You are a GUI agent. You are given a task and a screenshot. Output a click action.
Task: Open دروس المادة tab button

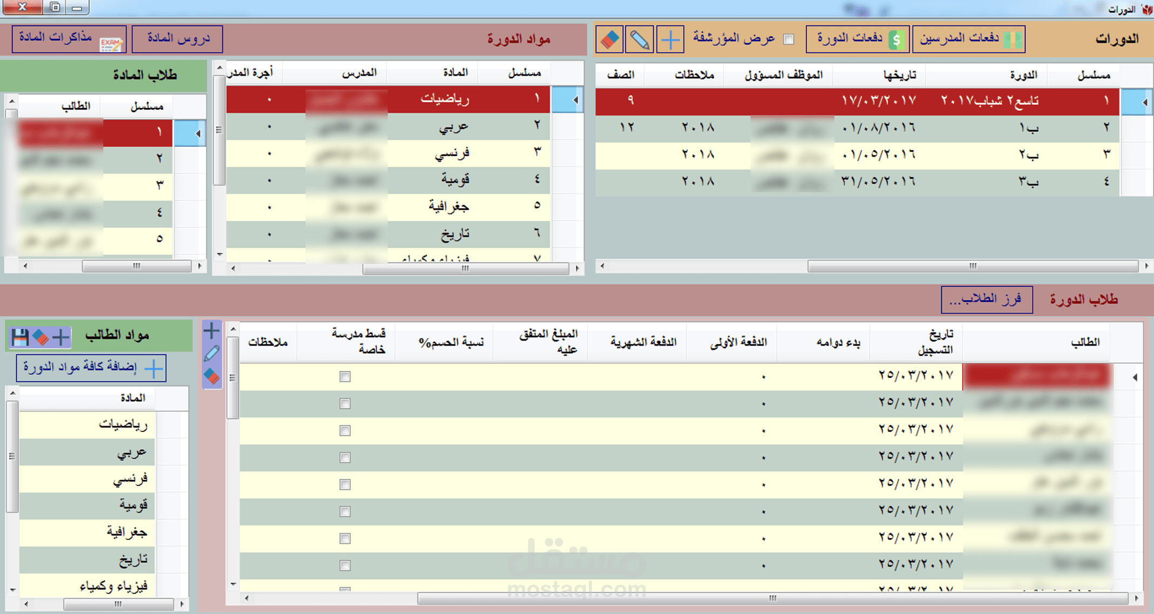(x=177, y=39)
